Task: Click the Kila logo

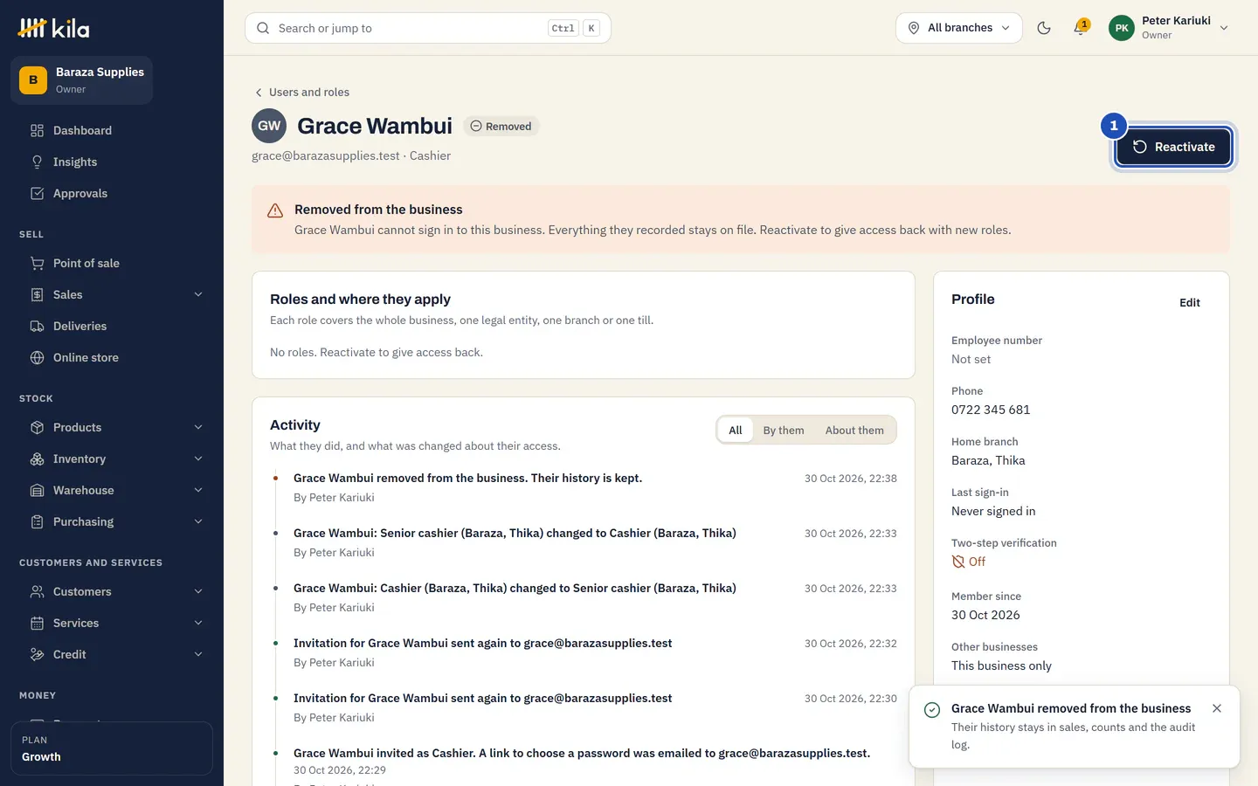Action: coord(53,29)
